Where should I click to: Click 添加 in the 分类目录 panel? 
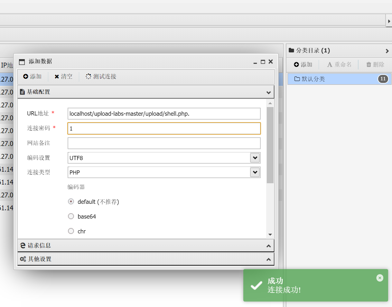[x=303, y=65]
